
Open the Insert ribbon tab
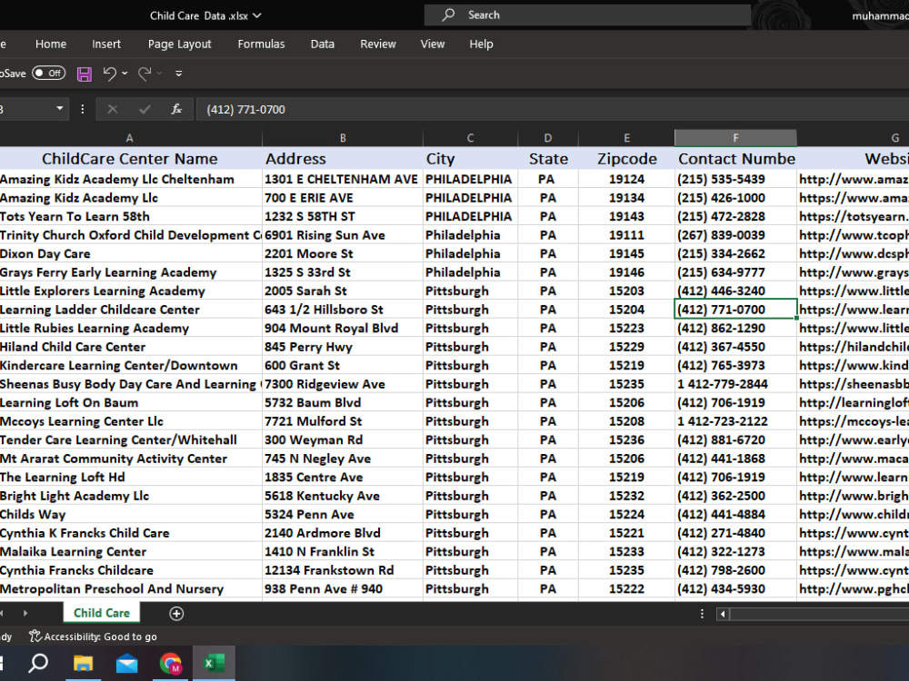(x=106, y=44)
